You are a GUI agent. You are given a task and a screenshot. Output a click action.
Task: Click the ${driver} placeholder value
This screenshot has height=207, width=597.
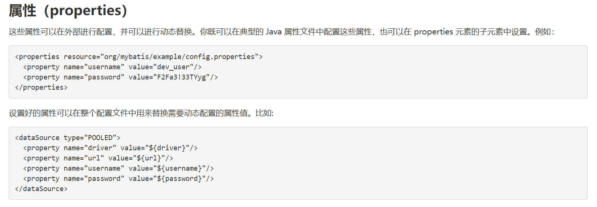pos(167,148)
